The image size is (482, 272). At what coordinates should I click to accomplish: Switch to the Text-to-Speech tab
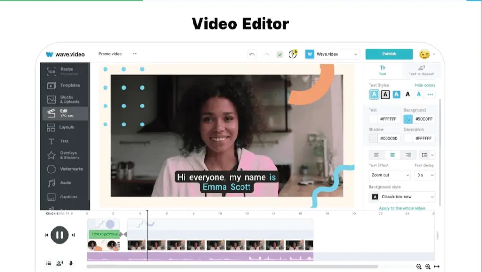(421, 71)
